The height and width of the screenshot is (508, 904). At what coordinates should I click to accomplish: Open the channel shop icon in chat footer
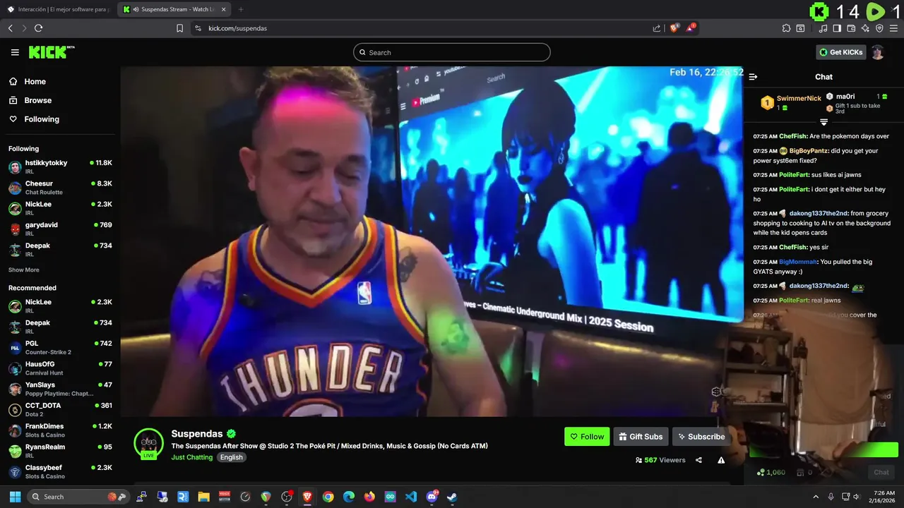(800, 472)
